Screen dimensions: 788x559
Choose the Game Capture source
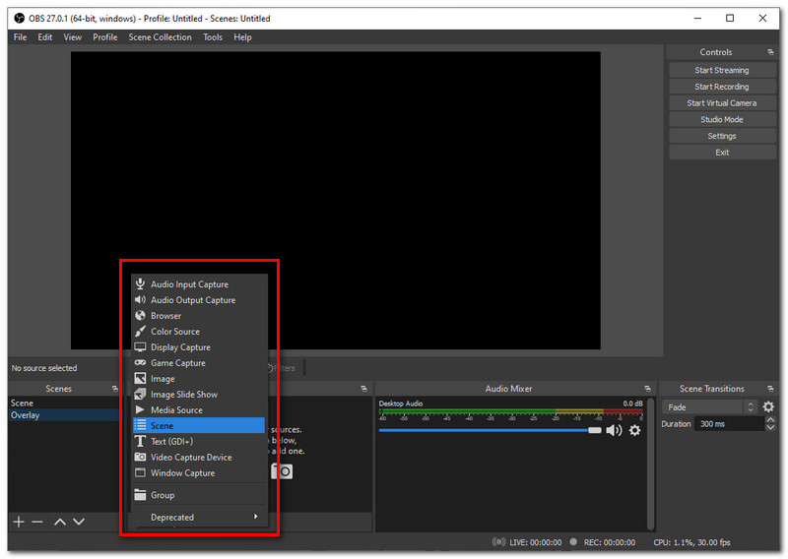(x=177, y=363)
